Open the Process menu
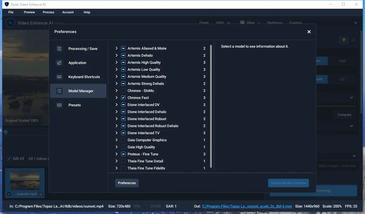Screen dimensions: 365x214 click(x=48, y=12)
